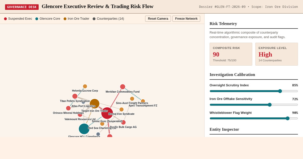
Task: Click the Glencore Executive Review page title
Action: 97,6
